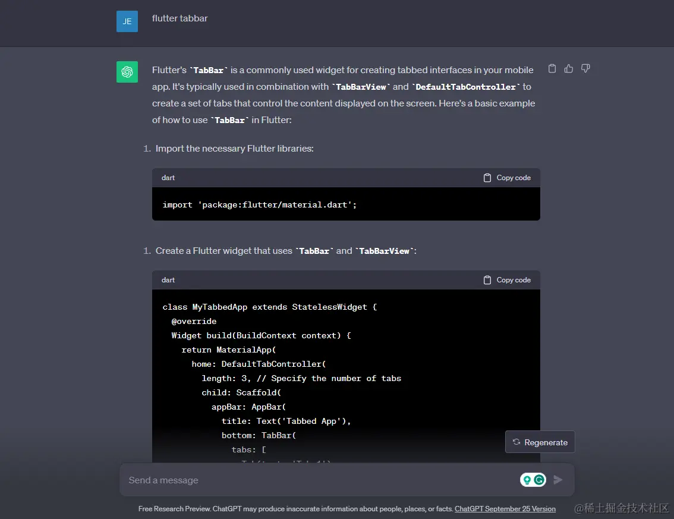
Task: Copy code of the MyTabbedApp class snippet
Action: coord(507,280)
